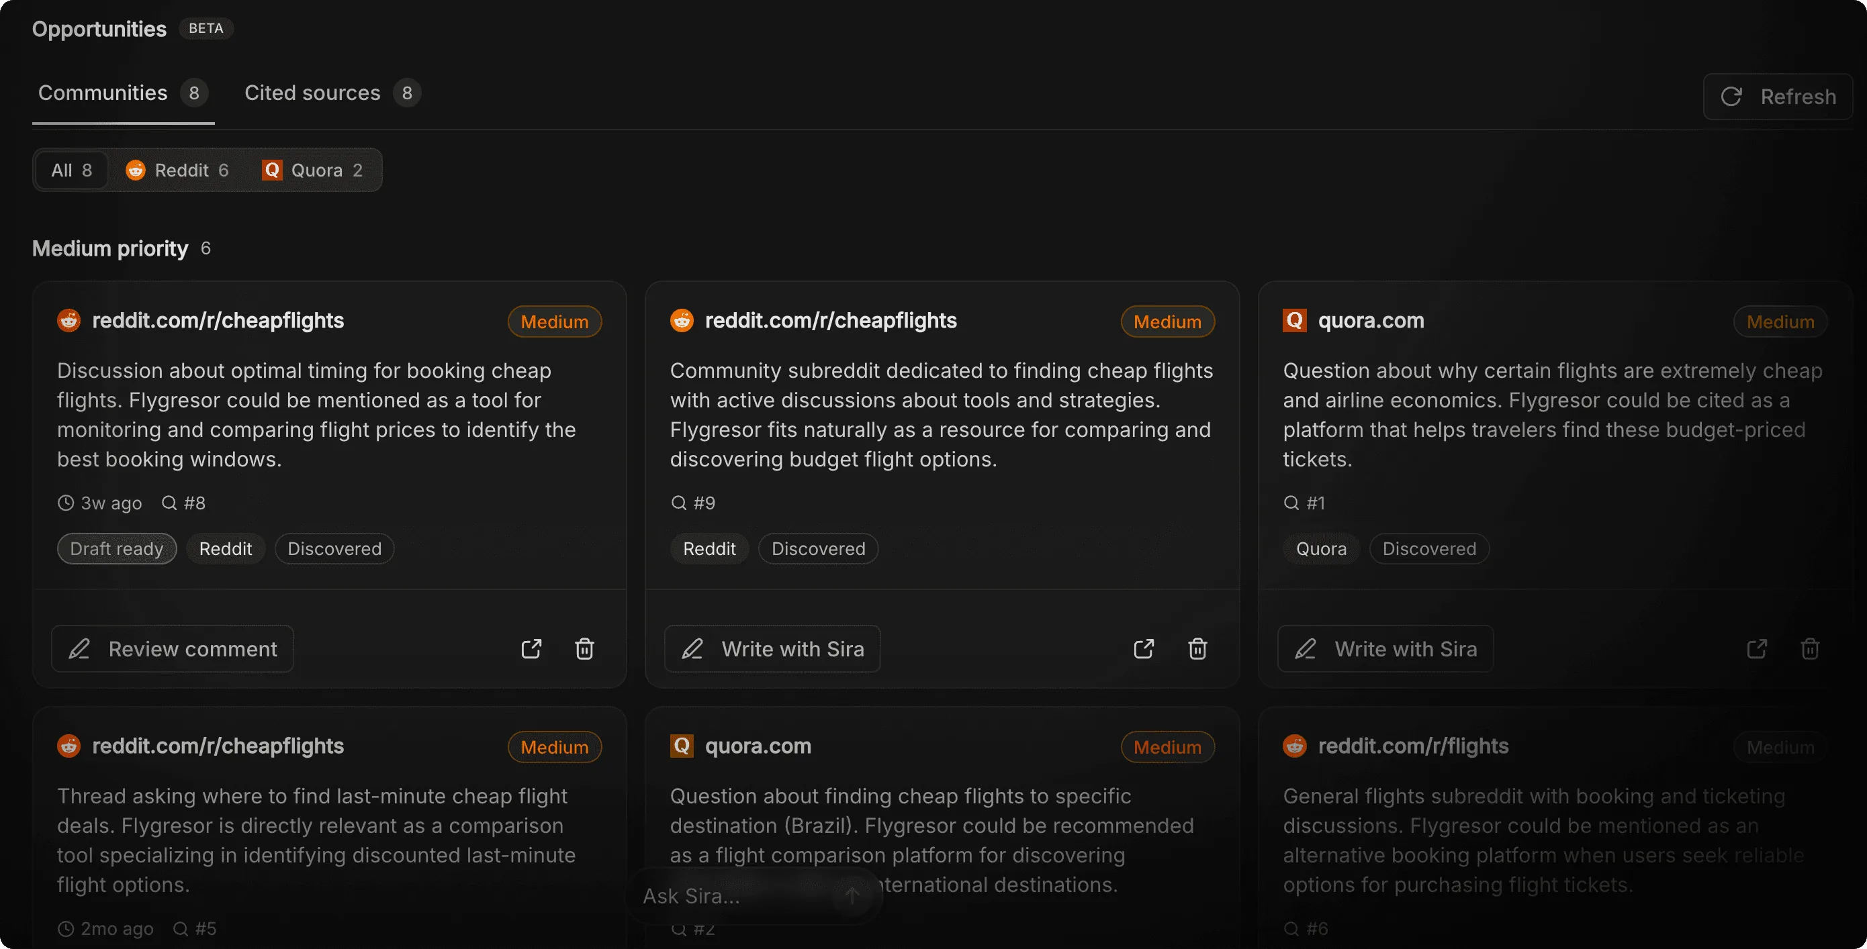This screenshot has width=1867, height=949.
Task: Click Discovered tag on Draft ready card
Action: tap(335, 548)
